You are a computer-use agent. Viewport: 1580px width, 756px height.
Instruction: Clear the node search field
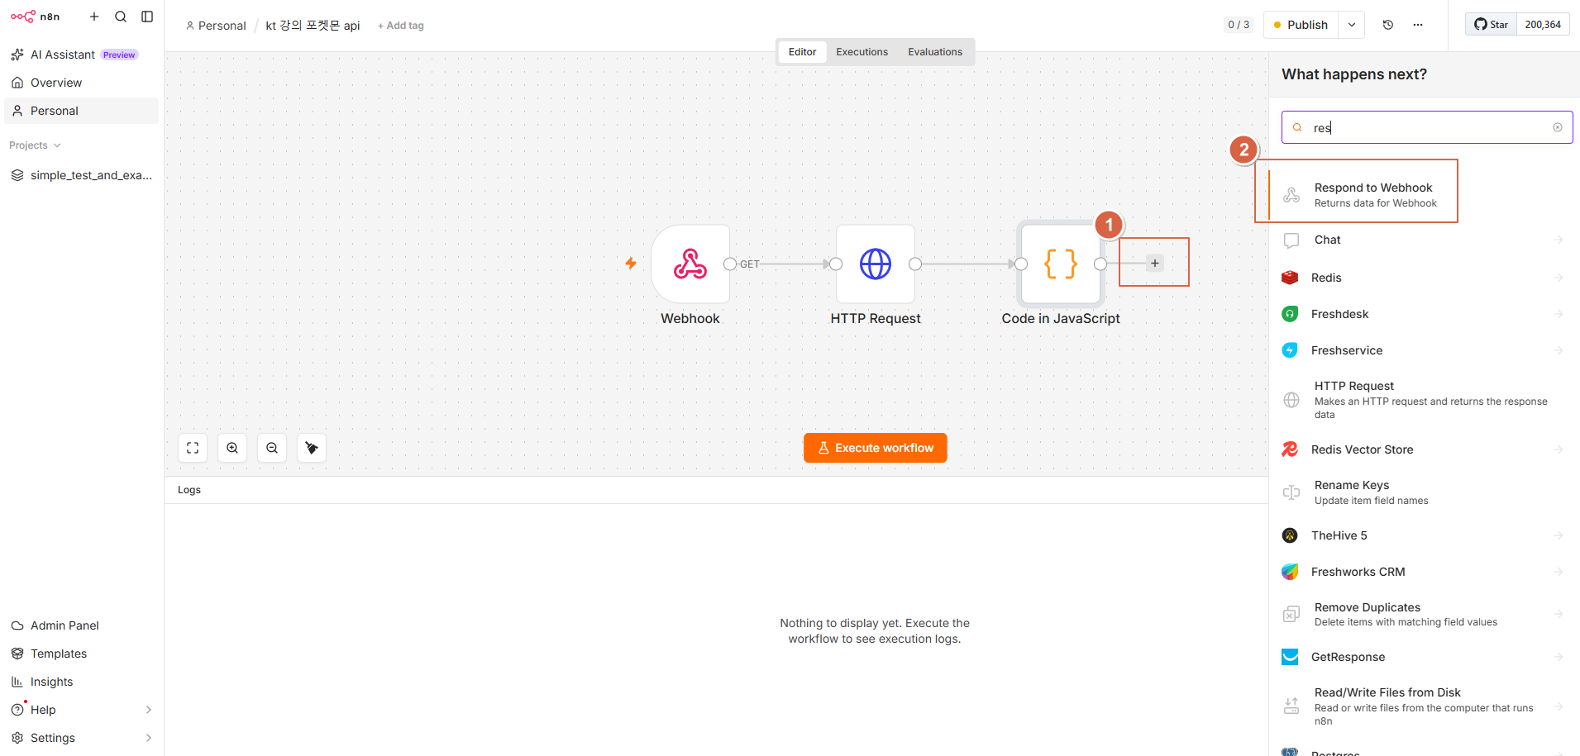(x=1558, y=127)
